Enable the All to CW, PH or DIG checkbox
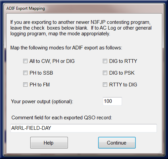Image resolution: width=168 pixels, height=159 pixels. click(25, 61)
